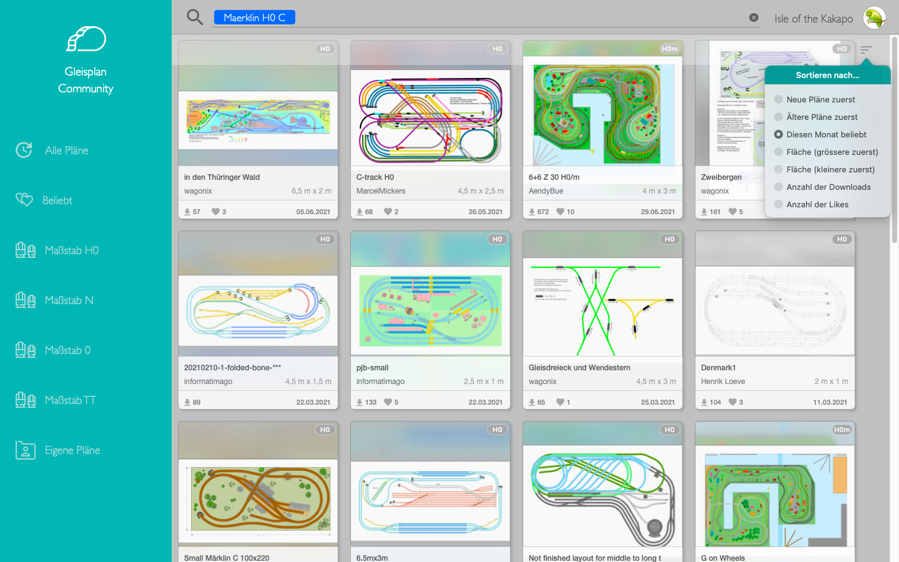Click the download icon on Gleisdreieck und Wendestern
Screen dimensions: 899x562
(x=532, y=402)
